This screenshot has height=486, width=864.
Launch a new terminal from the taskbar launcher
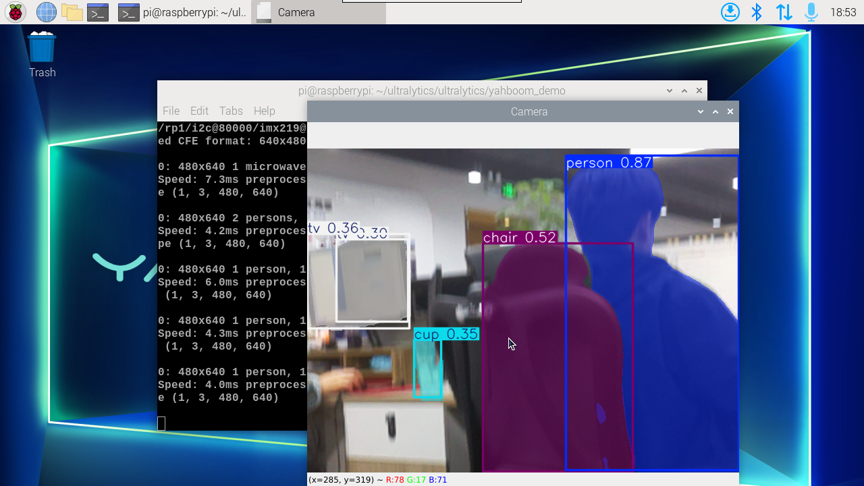(x=98, y=12)
